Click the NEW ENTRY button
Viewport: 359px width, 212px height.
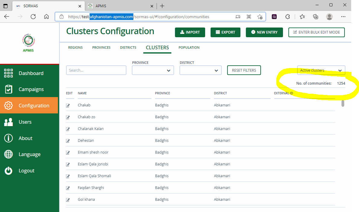264,32
